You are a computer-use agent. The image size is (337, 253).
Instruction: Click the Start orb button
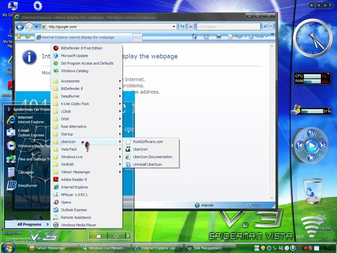click(9, 247)
